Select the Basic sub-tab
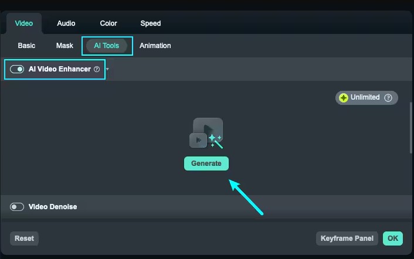 click(26, 46)
